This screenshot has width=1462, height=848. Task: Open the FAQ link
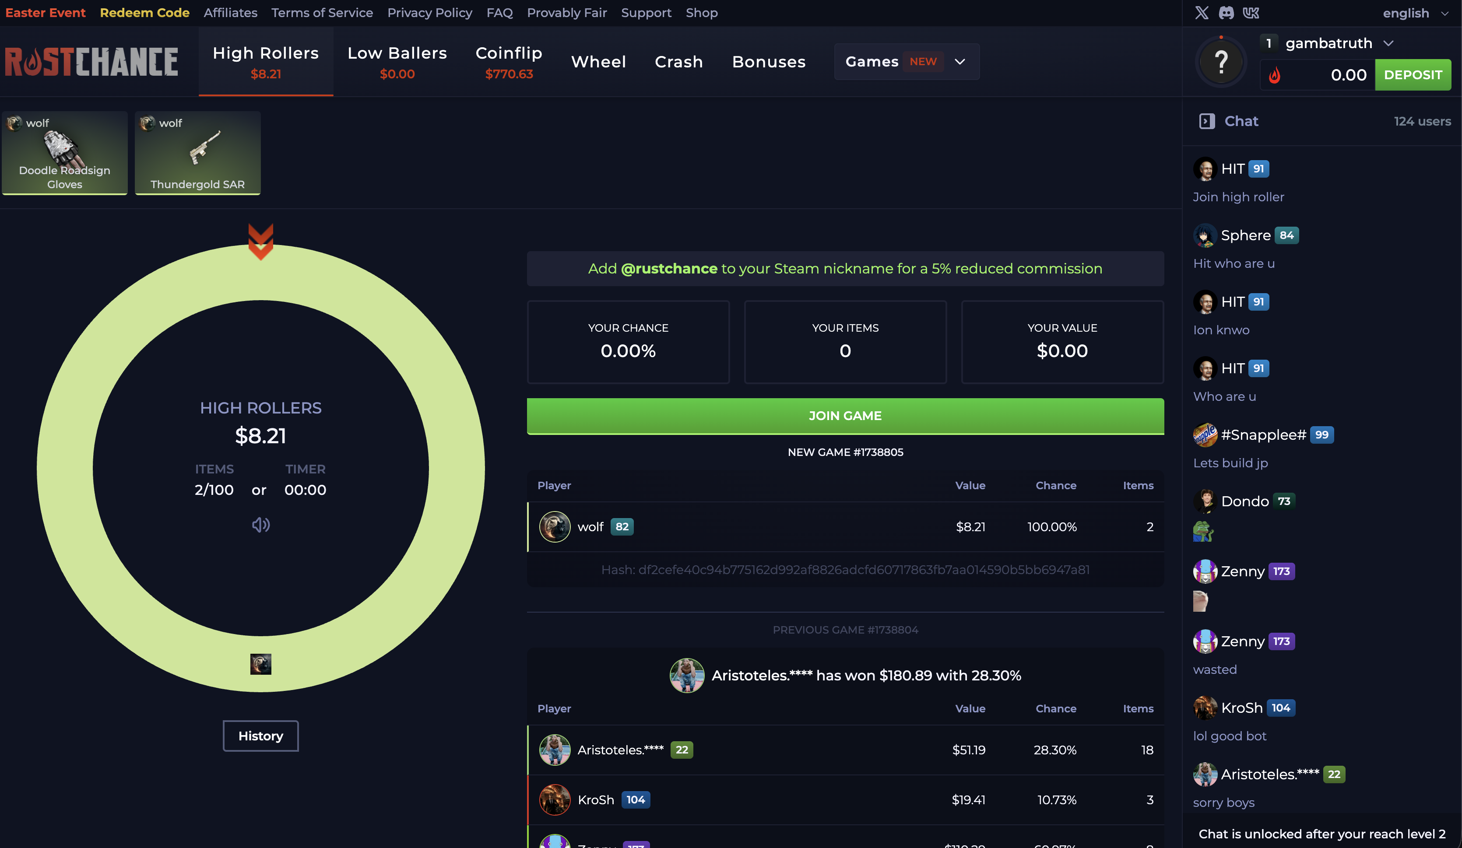(499, 13)
